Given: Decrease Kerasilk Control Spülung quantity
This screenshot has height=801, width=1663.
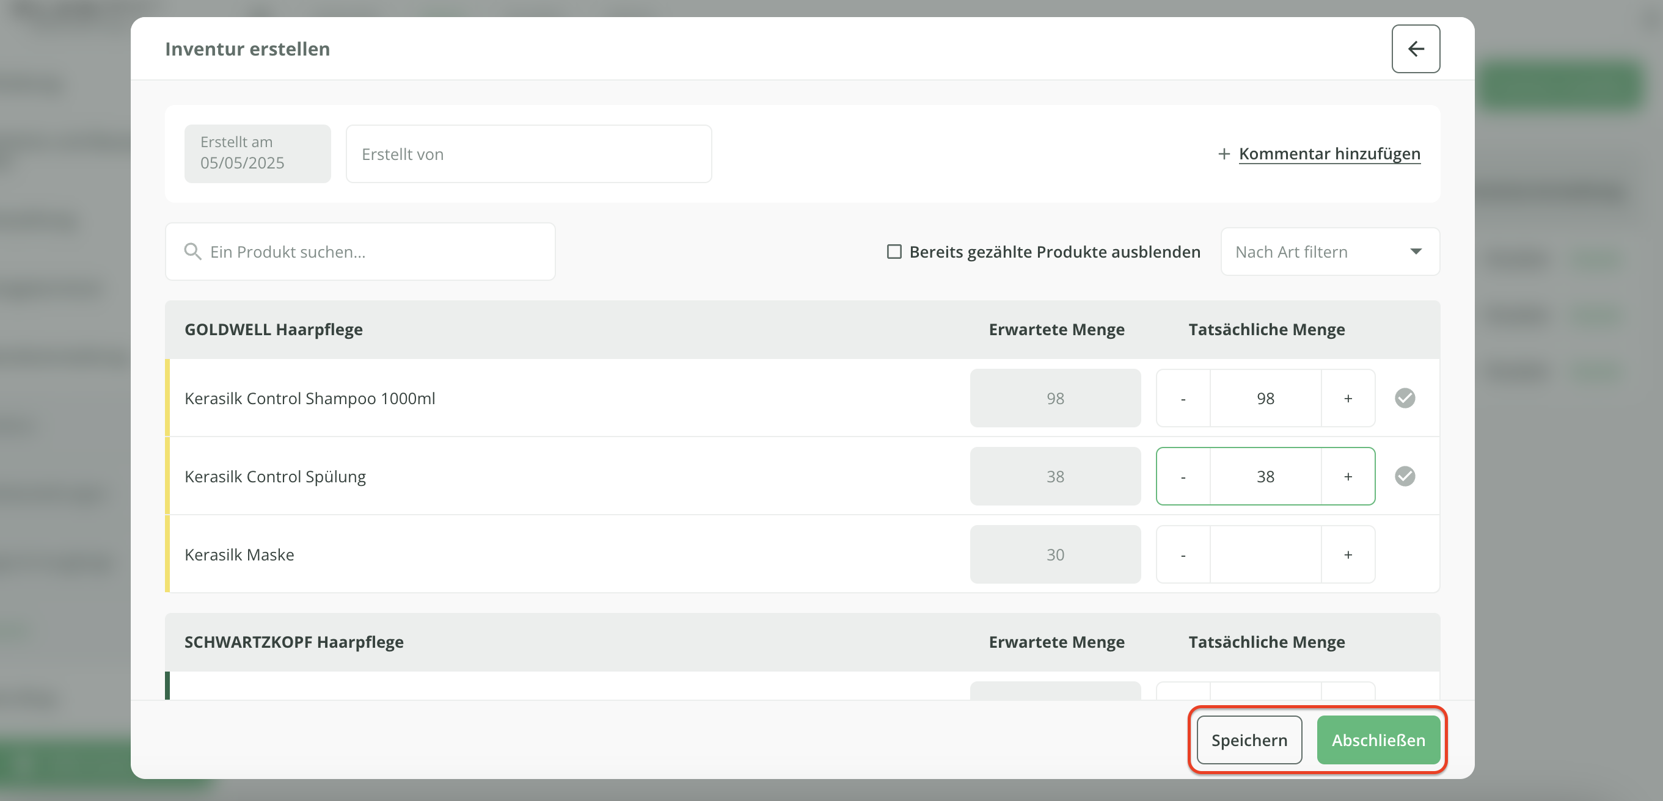Looking at the screenshot, I should click(x=1183, y=477).
